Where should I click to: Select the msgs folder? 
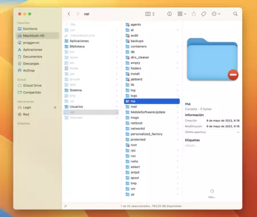(x=152, y=118)
